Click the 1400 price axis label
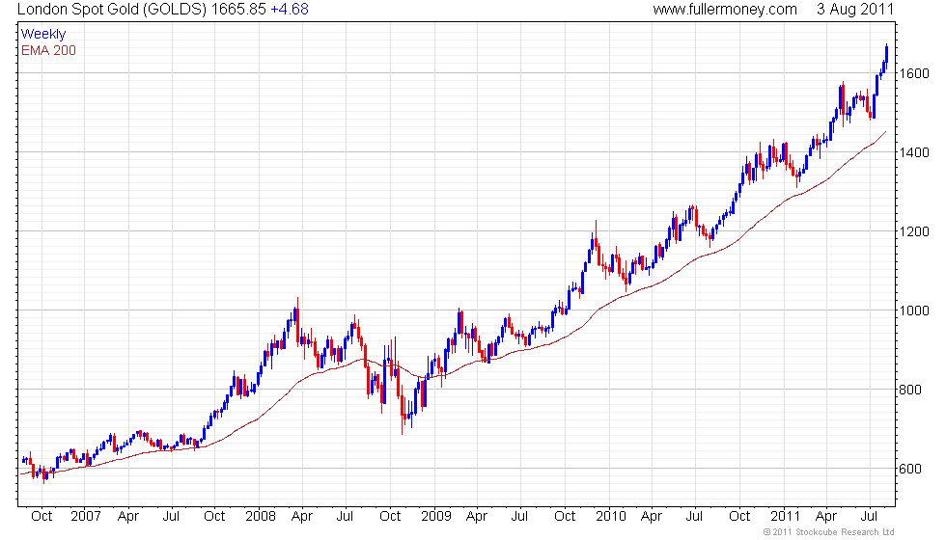This screenshot has height=540, width=946. [914, 152]
